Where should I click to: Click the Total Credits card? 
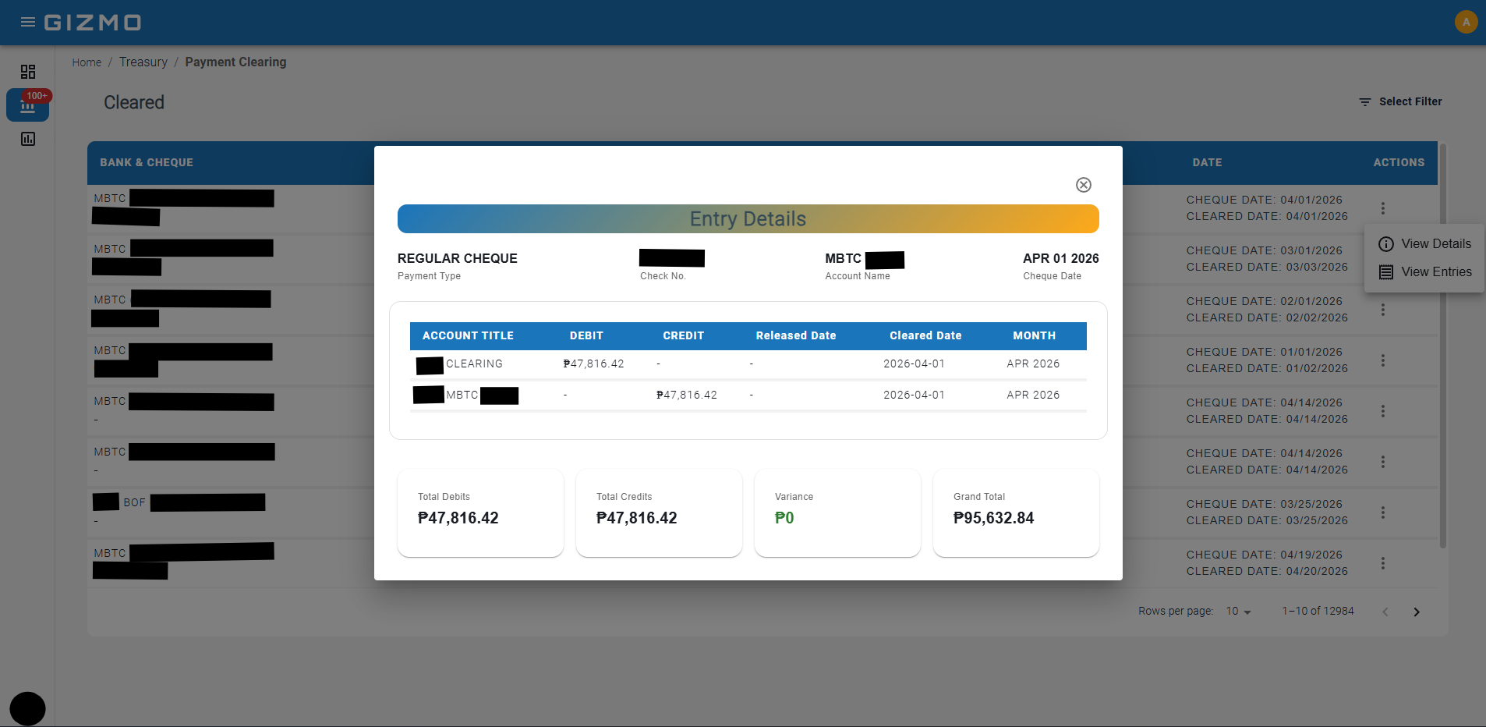pyautogui.click(x=659, y=512)
